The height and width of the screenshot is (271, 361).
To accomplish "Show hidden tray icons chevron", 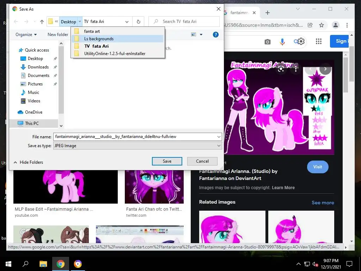I will pyautogui.click(x=298, y=264).
